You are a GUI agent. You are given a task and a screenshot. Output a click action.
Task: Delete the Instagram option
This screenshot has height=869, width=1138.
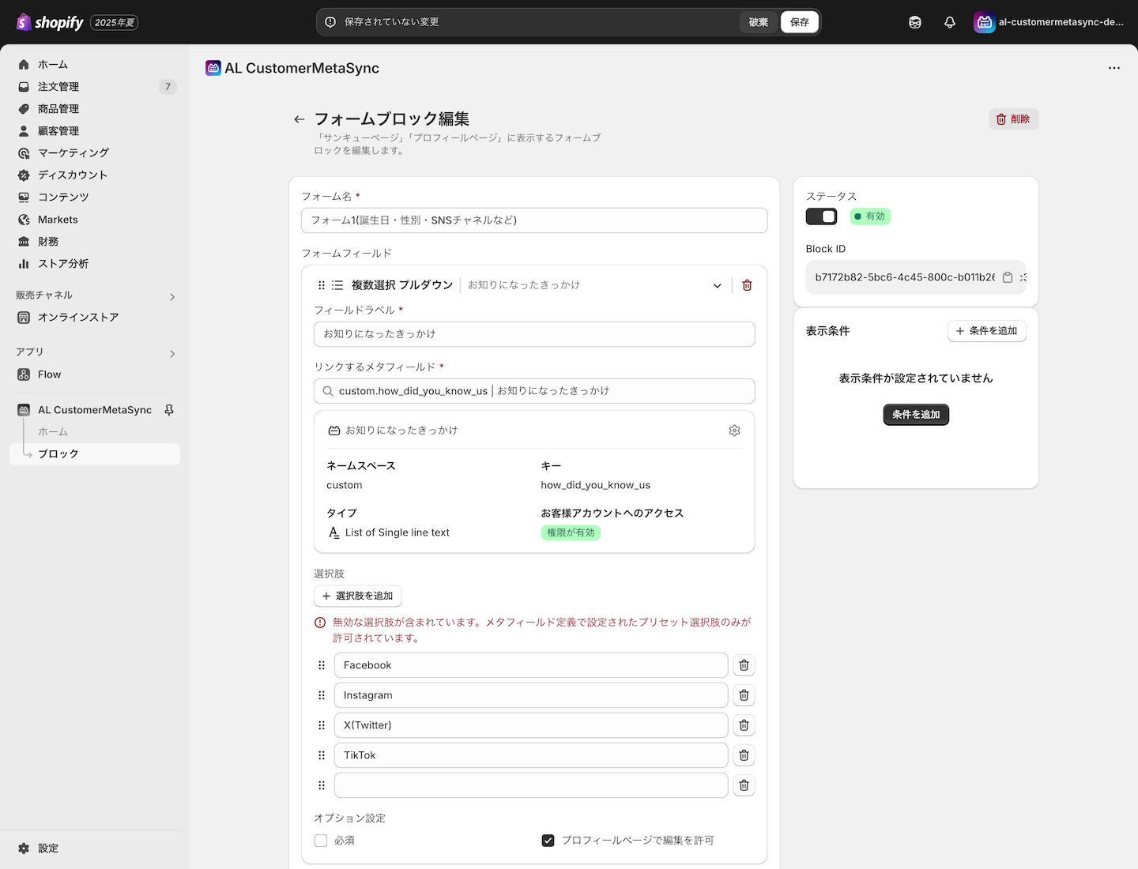click(744, 695)
